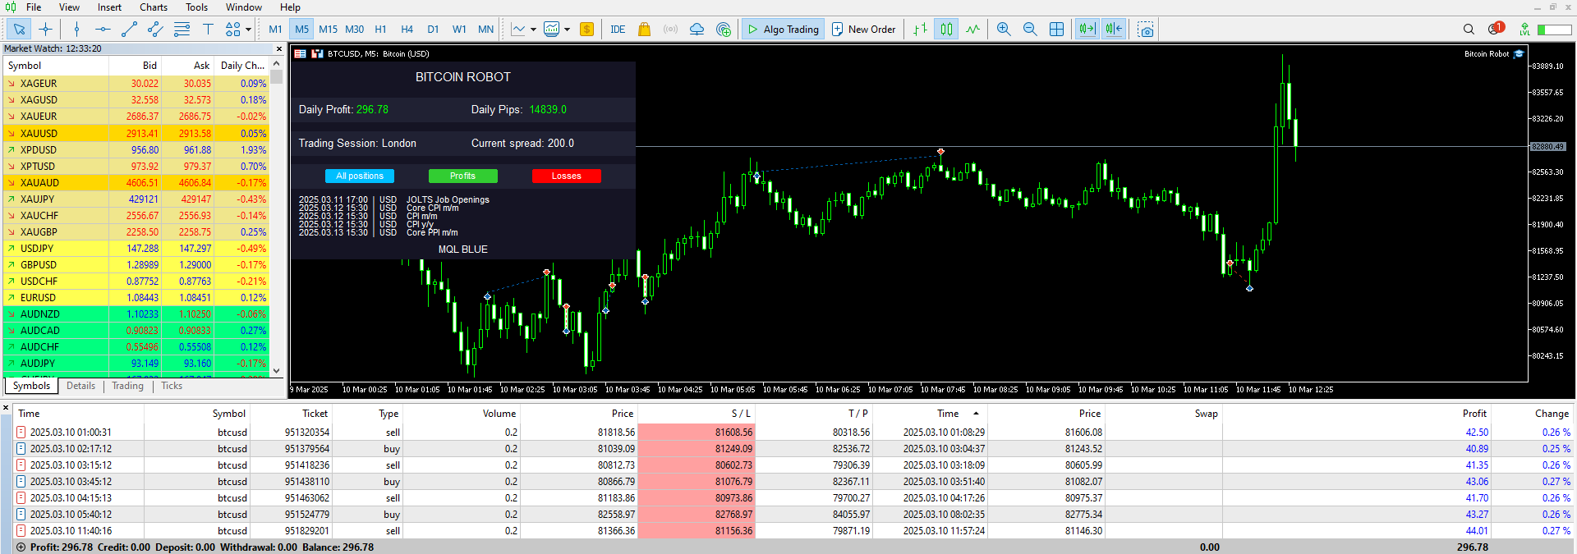Screen dimensions: 1577x554
Task: Take a chart screenshot with camera icon
Action: tap(1146, 30)
